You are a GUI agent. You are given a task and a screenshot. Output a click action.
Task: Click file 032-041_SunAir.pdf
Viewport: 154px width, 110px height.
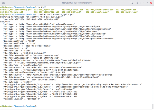coord(127,12)
